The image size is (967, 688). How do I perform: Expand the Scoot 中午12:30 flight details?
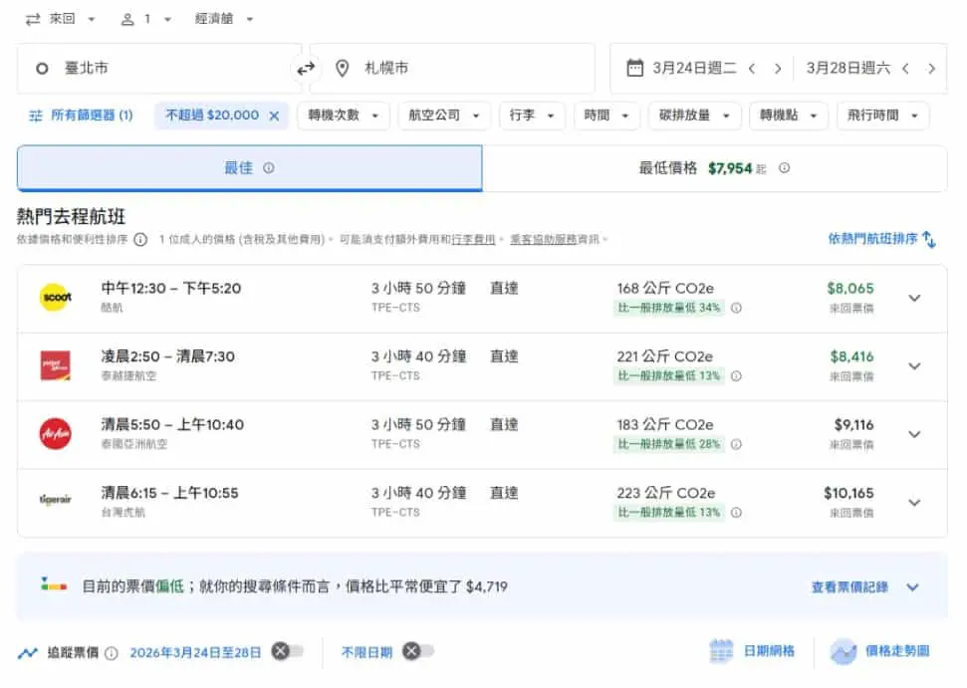914,298
